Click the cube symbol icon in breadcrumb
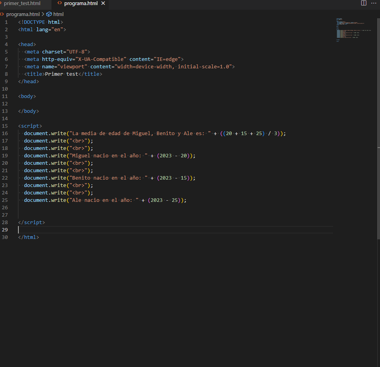Image resolution: width=380 pixels, height=367 pixels. tap(49, 14)
